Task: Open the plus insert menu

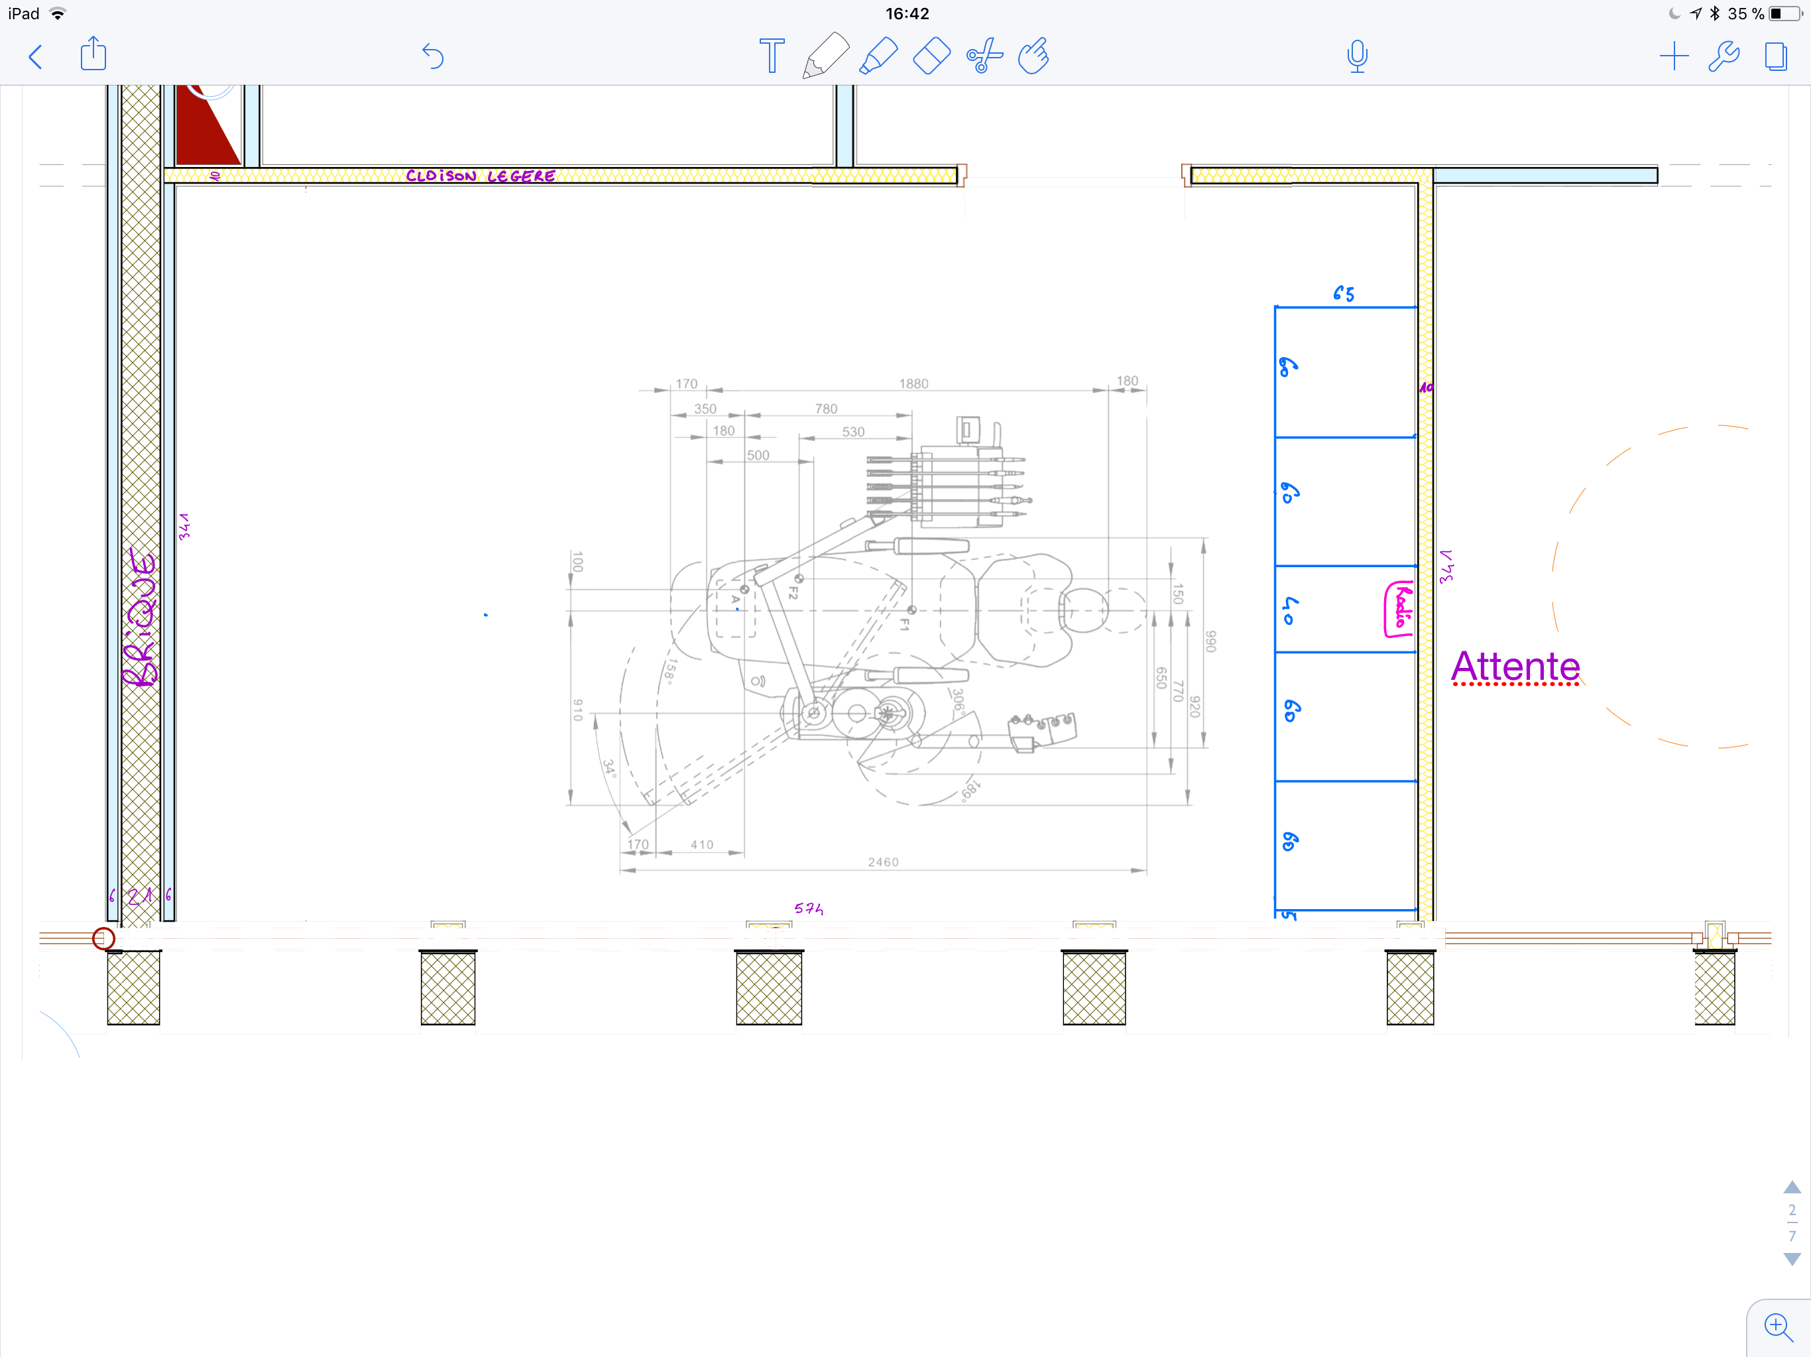Action: point(1674,56)
